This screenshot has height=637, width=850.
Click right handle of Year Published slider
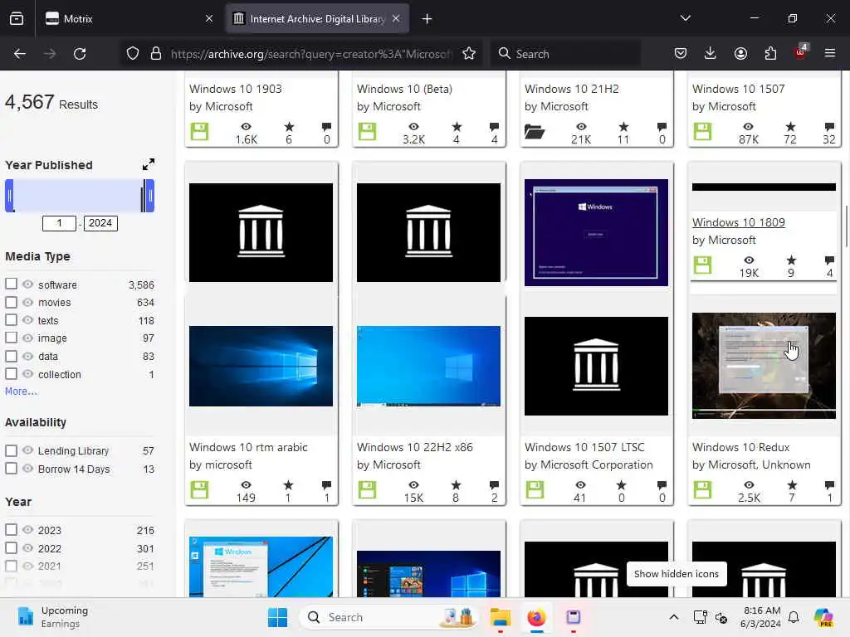151,196
